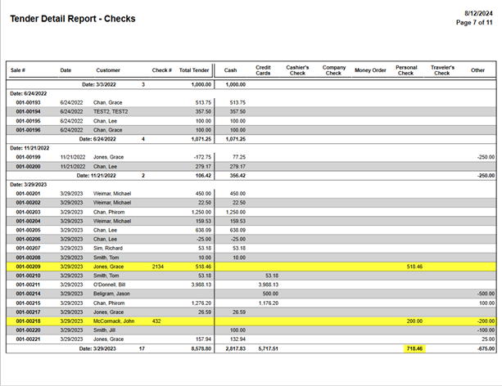The image size is (502, 386).
Task: Select the Total Tender column header
Action: [x=196, y=70]
